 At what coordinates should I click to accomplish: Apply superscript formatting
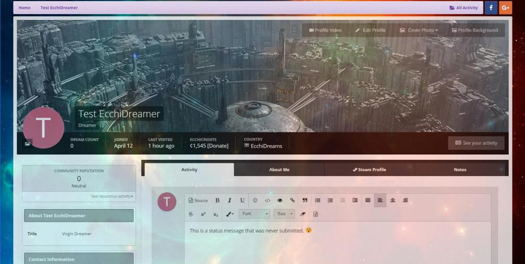click(x=203, y=214)
